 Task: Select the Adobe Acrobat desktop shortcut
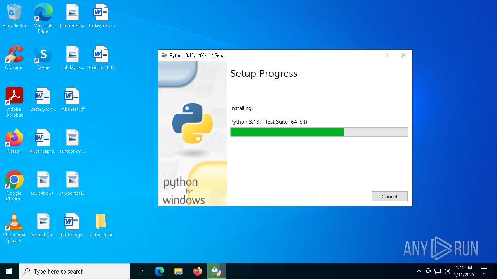(x=14, y=102)
